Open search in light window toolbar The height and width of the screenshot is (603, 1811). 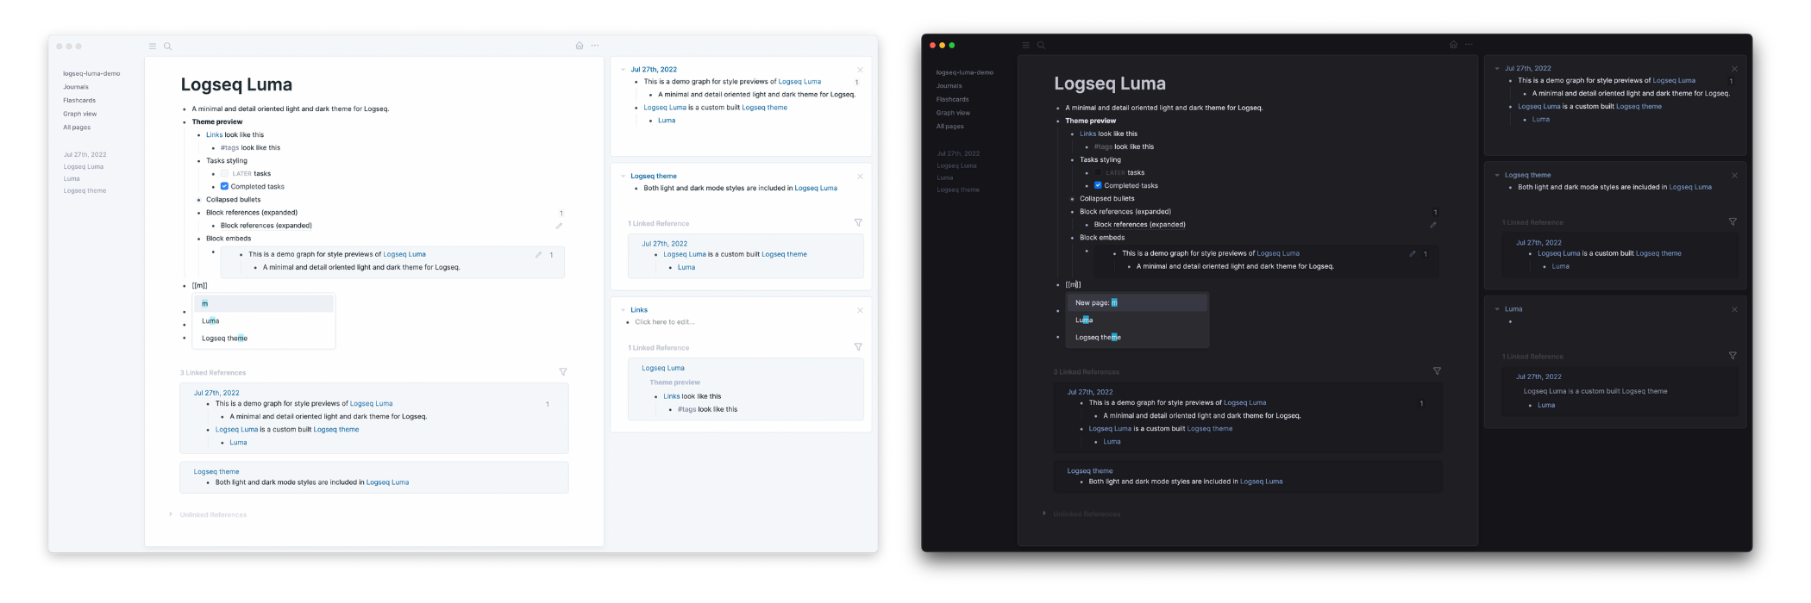tap(167, 47)
